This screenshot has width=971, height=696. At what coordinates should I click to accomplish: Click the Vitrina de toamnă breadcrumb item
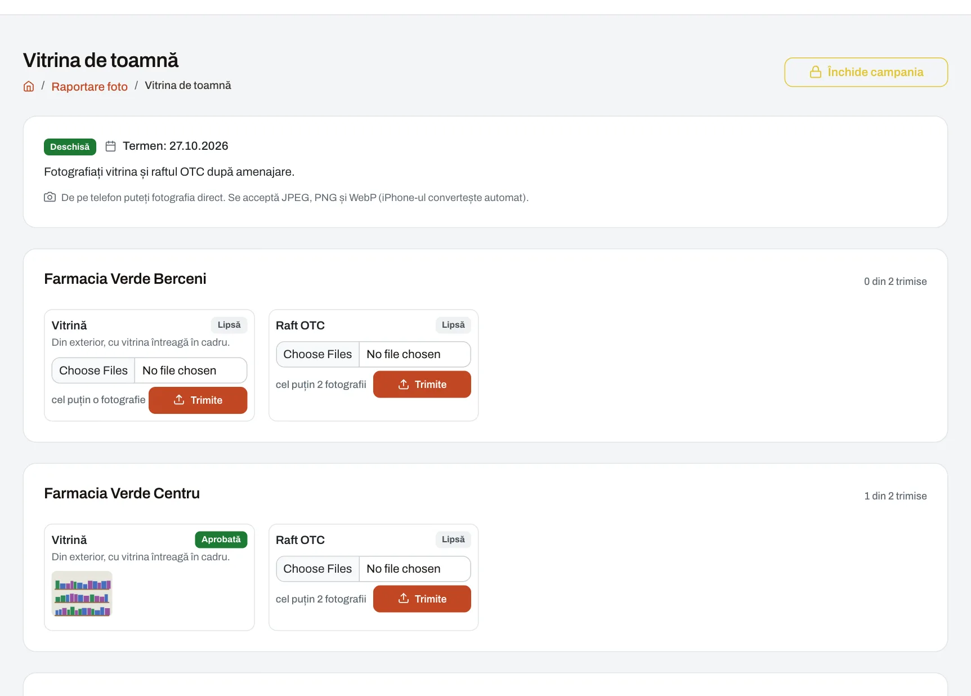(x=188, y=86)
